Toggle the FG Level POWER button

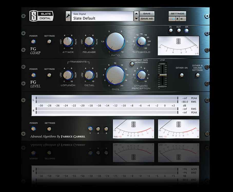34,74
